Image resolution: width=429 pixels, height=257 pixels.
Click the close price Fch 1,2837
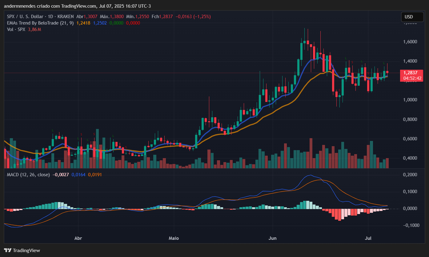click(x=162, y=17)
